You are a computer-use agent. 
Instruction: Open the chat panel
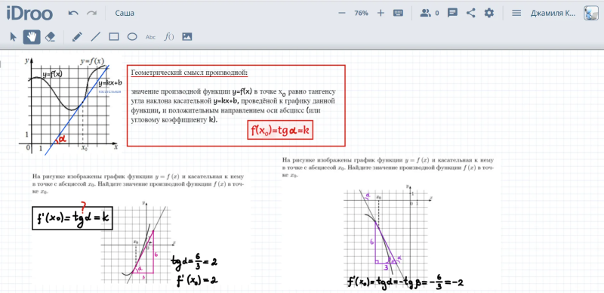[452, 13]
